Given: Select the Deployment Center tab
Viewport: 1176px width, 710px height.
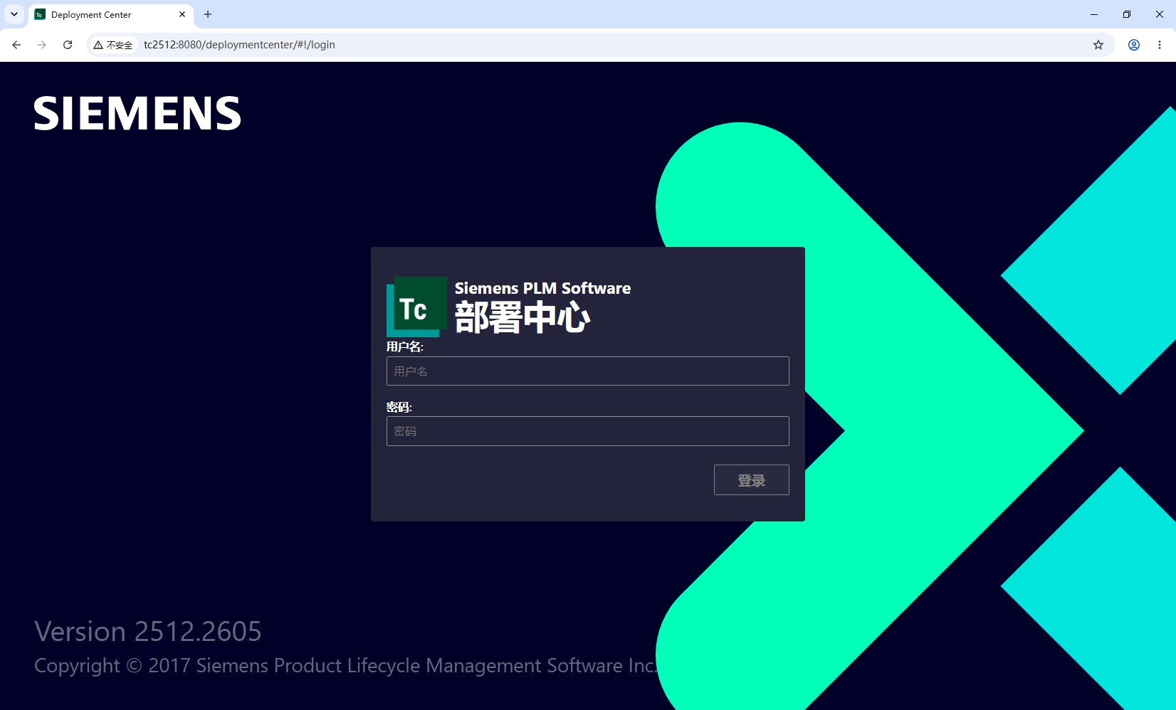Looking at the screenshot, I should (111, 14).
